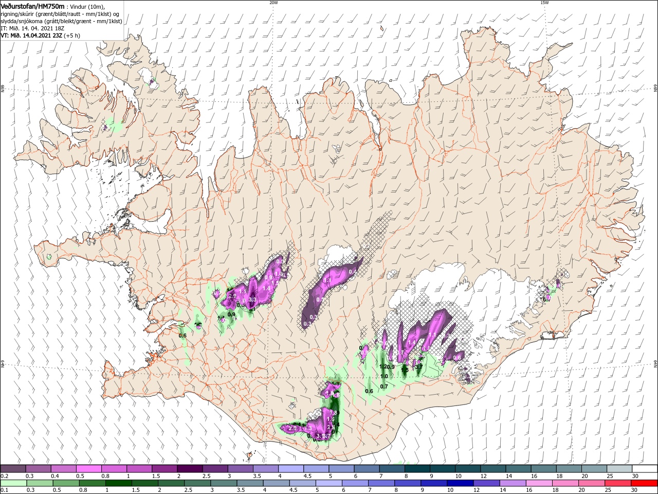Pick snow scale swatch starting at 0.4
Screen dimensions: 658x494
click(63, 469)
